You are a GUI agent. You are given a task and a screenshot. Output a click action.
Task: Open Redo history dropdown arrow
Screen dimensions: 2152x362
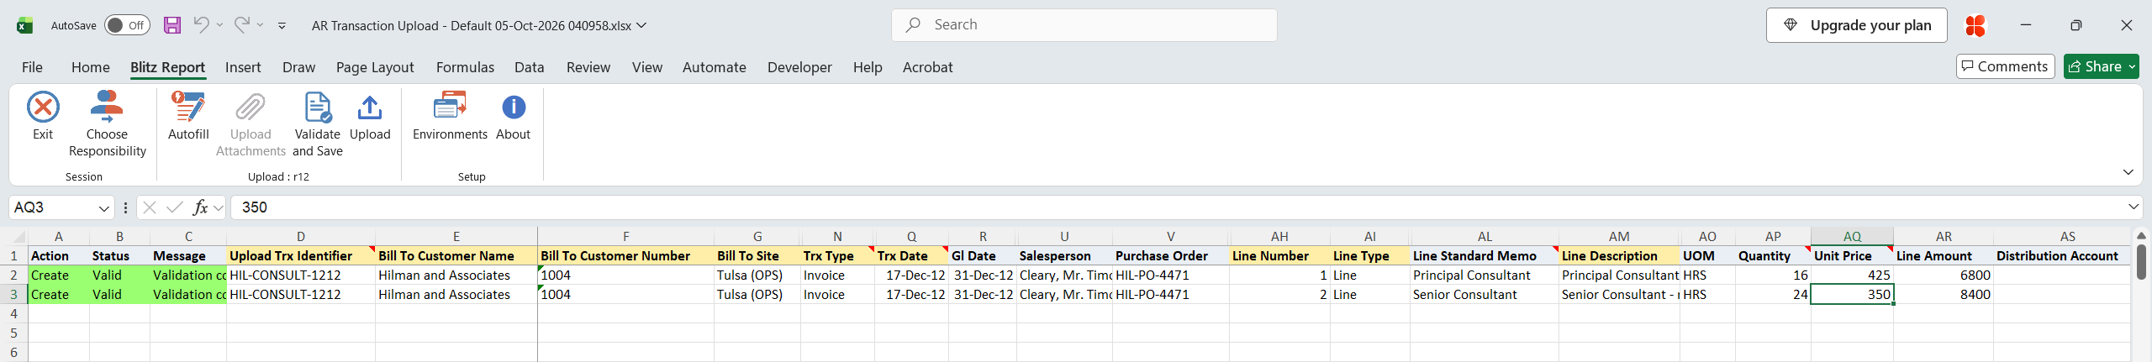261,25
